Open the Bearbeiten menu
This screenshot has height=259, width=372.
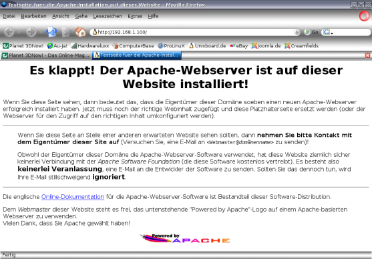pos(33,16)
